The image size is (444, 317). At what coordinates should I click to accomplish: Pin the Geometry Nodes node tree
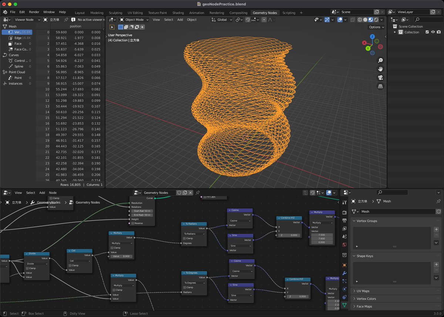(198, 193)
